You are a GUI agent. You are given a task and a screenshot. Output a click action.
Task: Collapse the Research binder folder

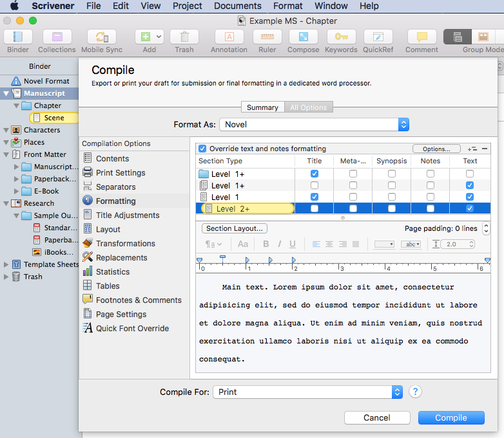6,203
